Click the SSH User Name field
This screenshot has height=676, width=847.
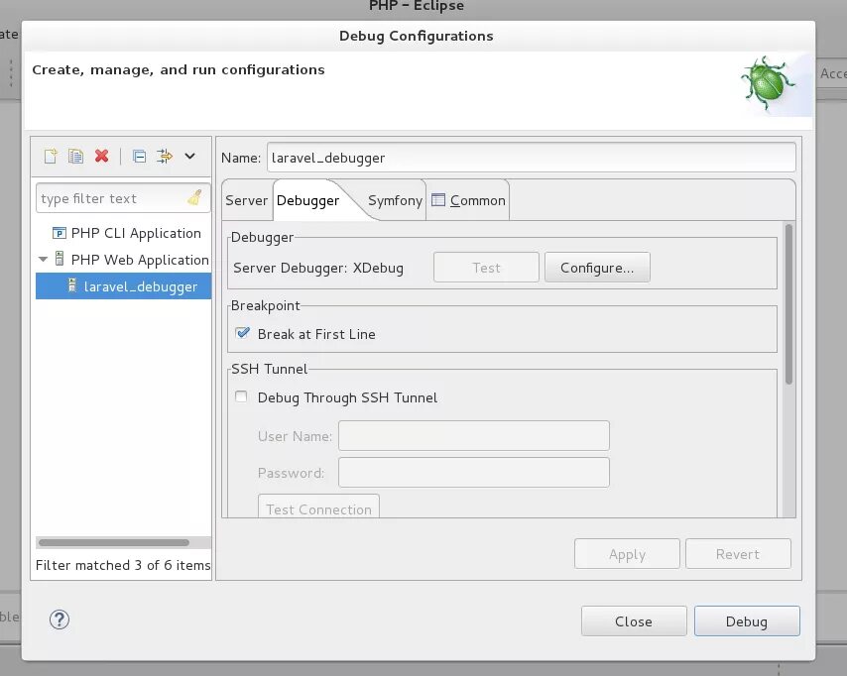point(474,436)
